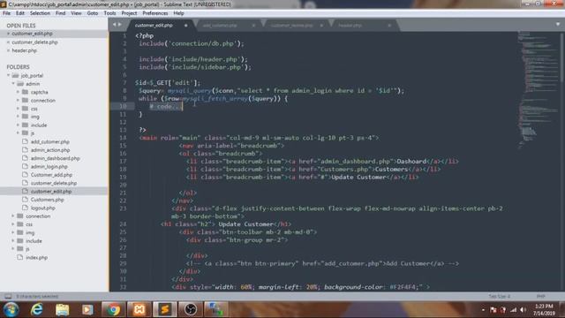Viewport: 565px width, 318px height.
Task: Open OBS Studio from taskbar
Action: 191,309
